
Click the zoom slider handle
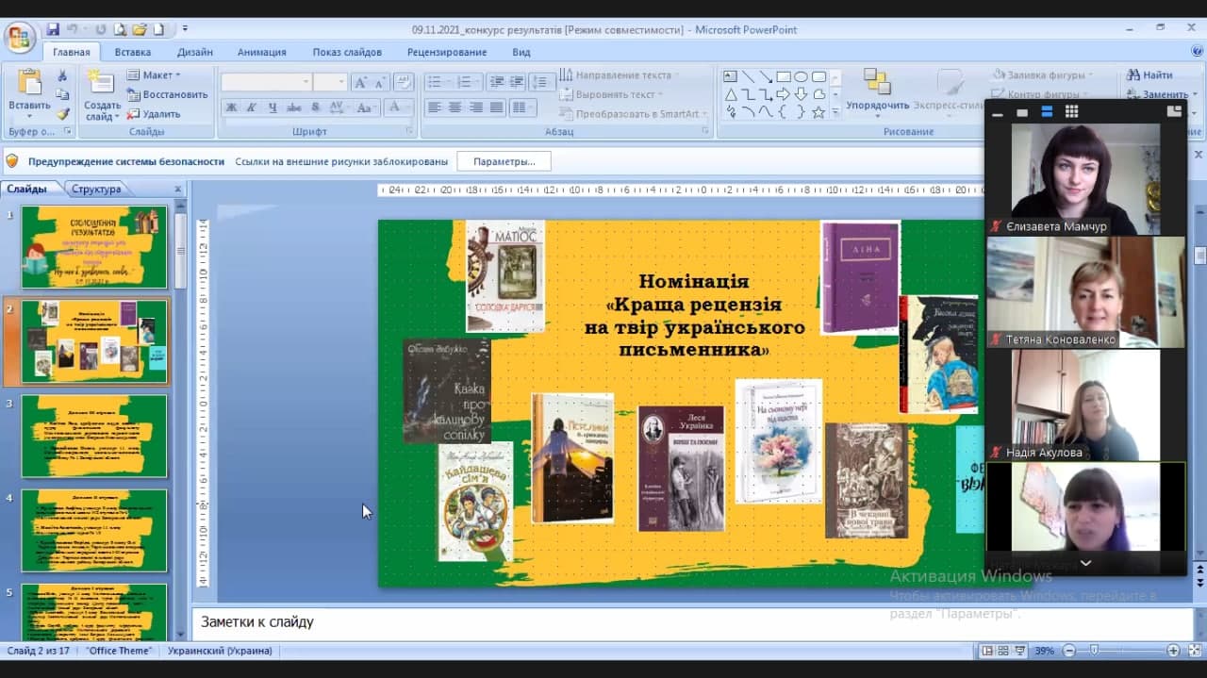1094,651
